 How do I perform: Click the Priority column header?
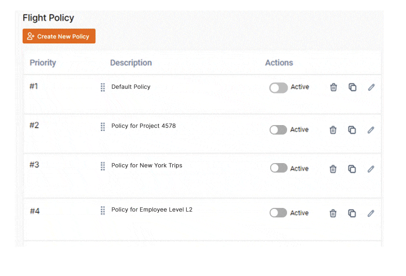point(43,63)
